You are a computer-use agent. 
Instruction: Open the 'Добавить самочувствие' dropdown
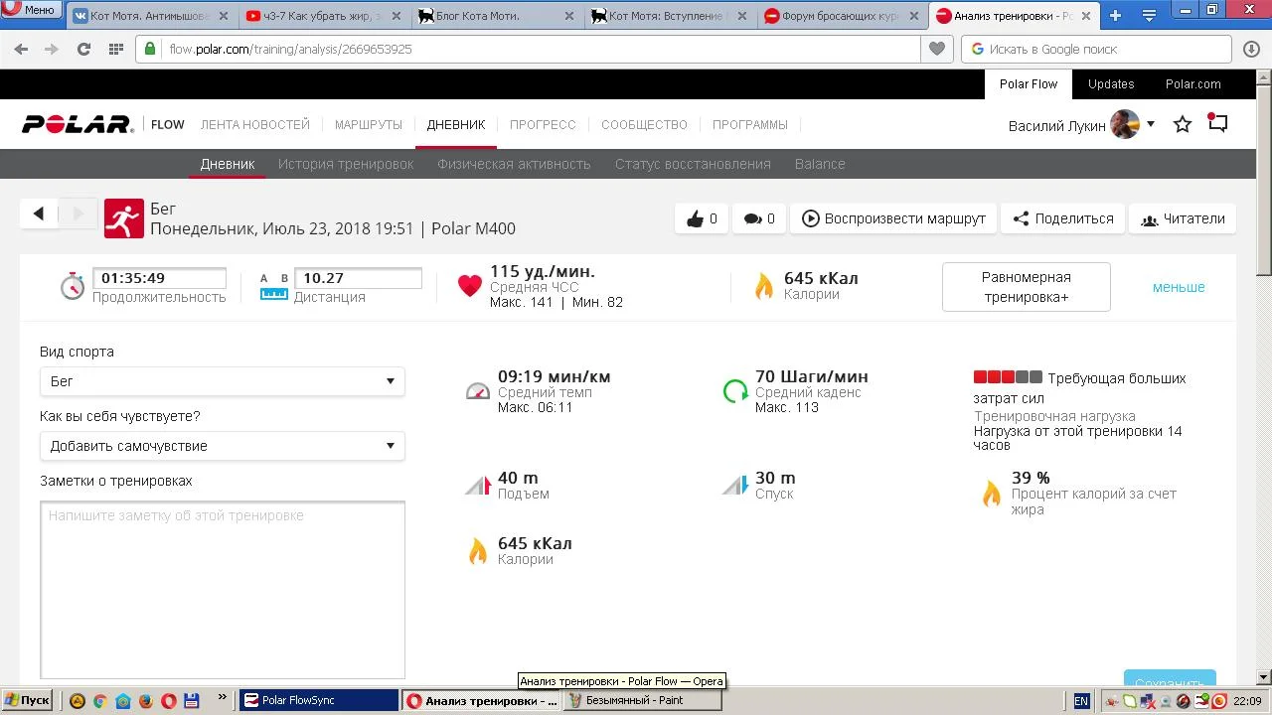(x=222, y=446)
